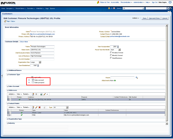Open the advanced search magnifier icon
173x139 pixels.
171,8
